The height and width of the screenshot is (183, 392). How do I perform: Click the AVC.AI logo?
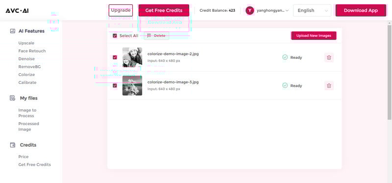(17, 10)
